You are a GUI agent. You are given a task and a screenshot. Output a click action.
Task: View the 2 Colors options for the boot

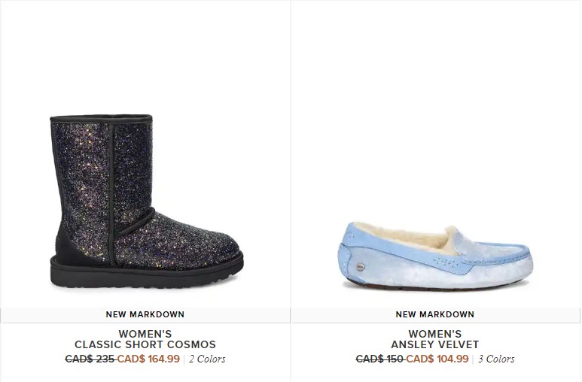click(x=207, y=359)
